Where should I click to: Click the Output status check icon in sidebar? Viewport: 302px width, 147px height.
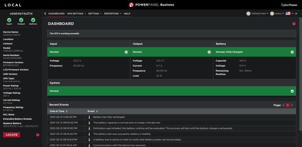21,20
